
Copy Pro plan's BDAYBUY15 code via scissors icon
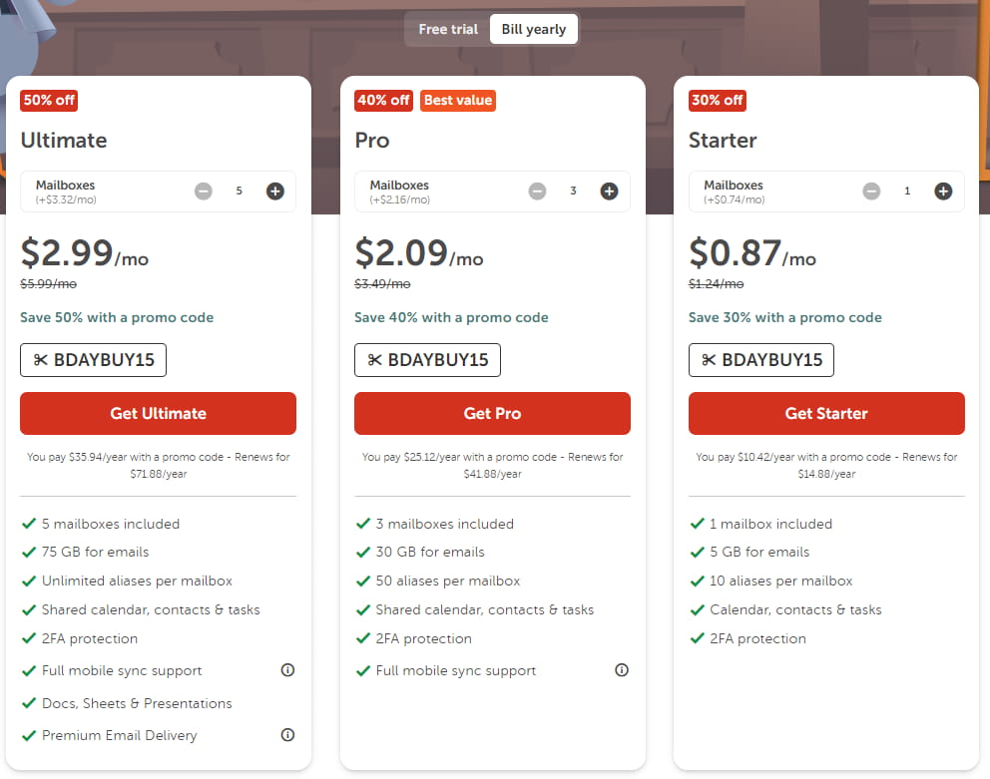coord(375,360)
